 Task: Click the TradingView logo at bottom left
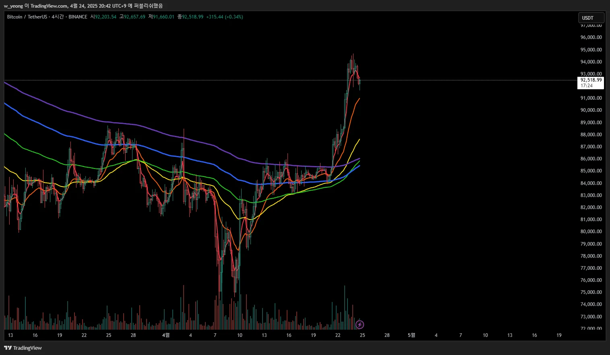(23, 348)
